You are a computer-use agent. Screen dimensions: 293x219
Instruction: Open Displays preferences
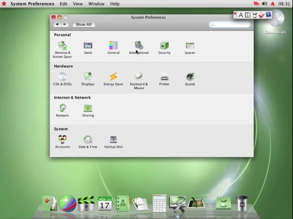(x=88, y=77)
